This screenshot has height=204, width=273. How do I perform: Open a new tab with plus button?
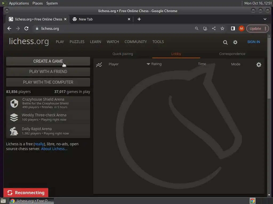[139, 19]
